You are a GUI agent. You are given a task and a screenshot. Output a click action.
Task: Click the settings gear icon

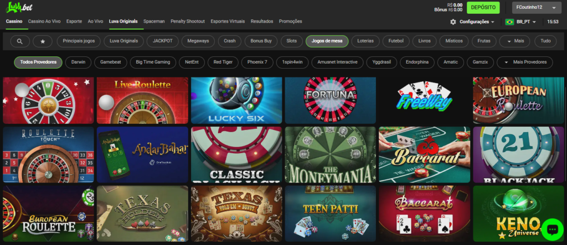(x=453, y=22)
